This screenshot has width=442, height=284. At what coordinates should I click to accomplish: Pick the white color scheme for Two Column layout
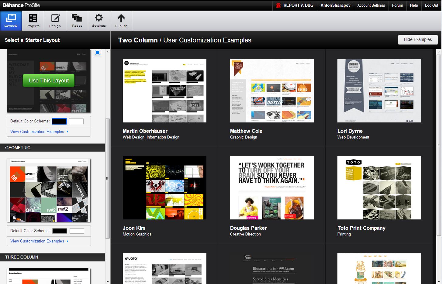[76, 121]
